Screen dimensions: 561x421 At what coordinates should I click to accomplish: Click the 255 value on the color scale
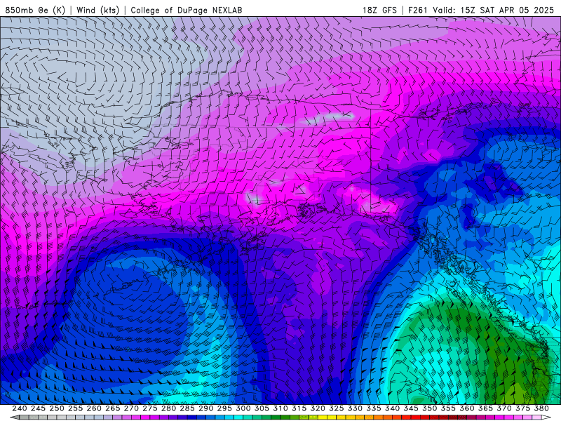click(x=75, y=408)
